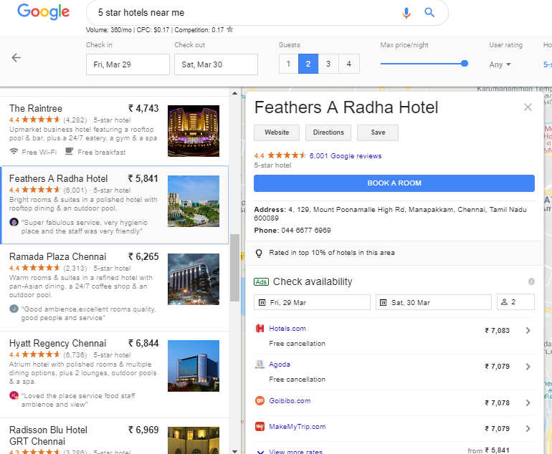Screen dimensions: 552x454
Task: Open the Goibibo.com link
Action: [x=290, y=401]
